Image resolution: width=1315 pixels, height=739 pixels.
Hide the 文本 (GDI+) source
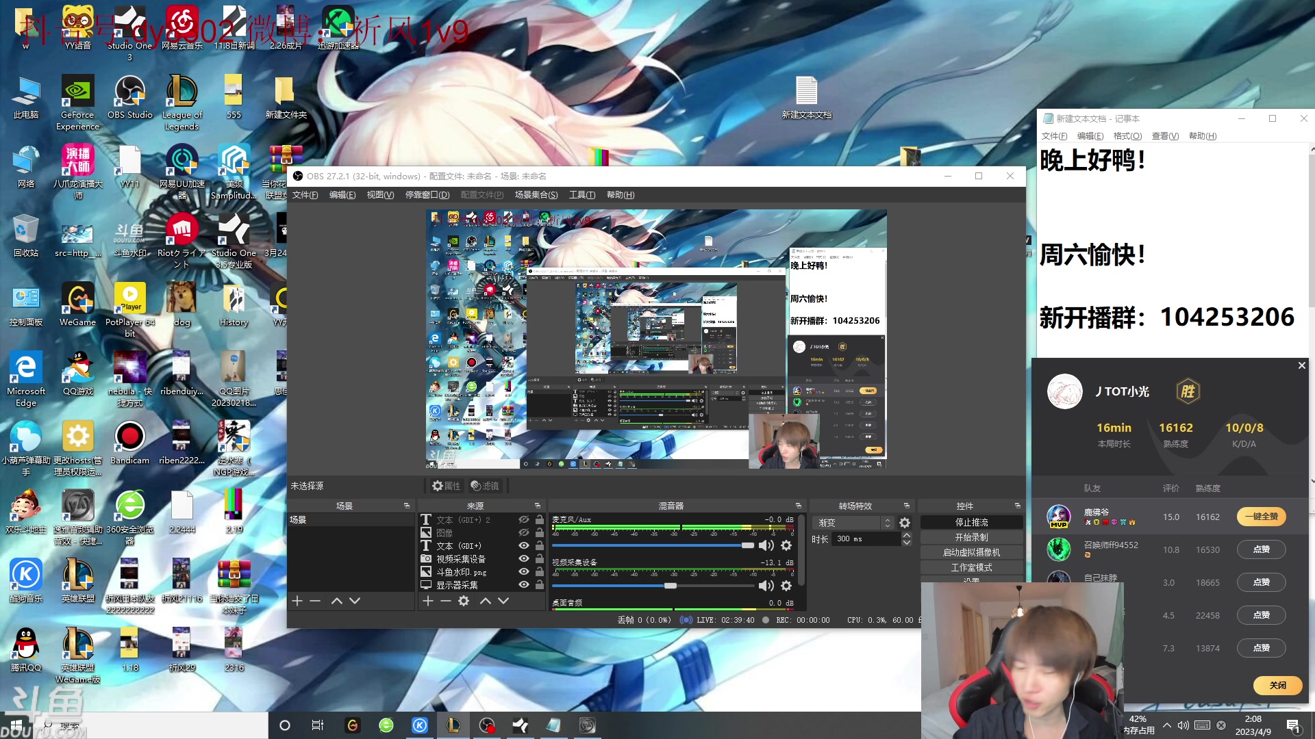coord(524,546)
